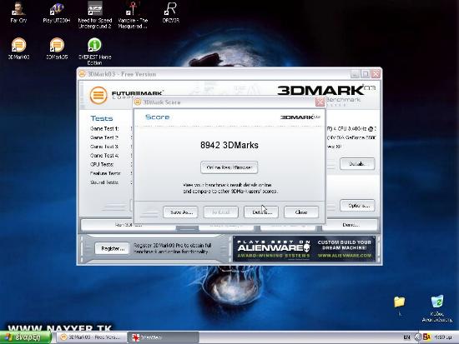Click the Close button in Score dialog
The height and width of the screenshot is (344, 459).
301,212
